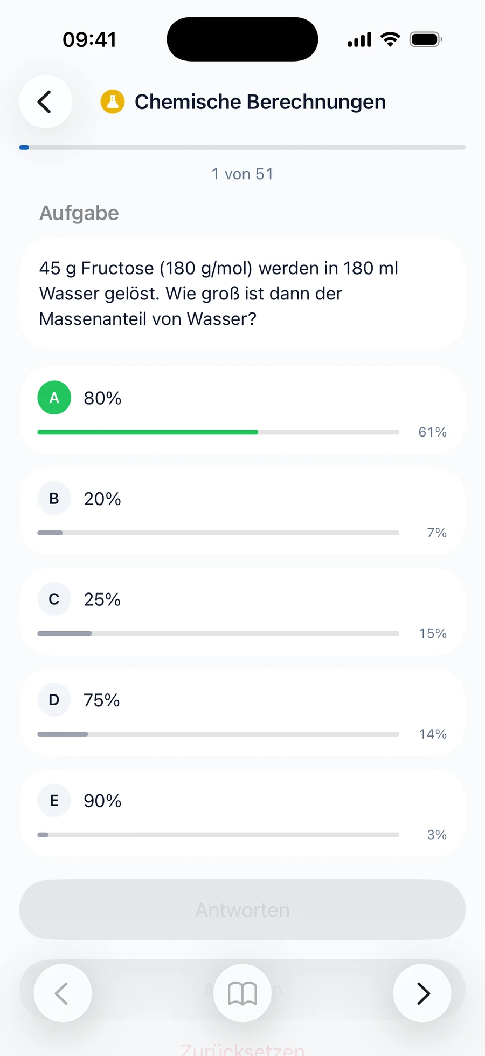485x1056 pixels.
Task: Click the yellow flask chemistry icon
Action: pos(113,101)
